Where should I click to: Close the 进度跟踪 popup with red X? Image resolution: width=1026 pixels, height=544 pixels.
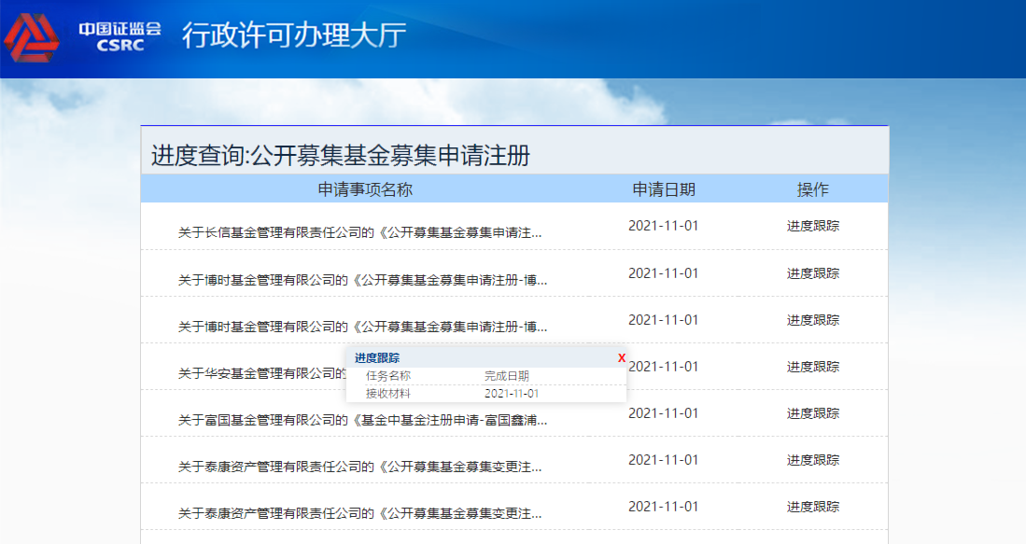click(x=622, y=357)
